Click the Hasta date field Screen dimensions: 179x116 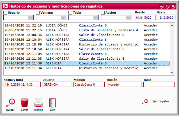166,18
